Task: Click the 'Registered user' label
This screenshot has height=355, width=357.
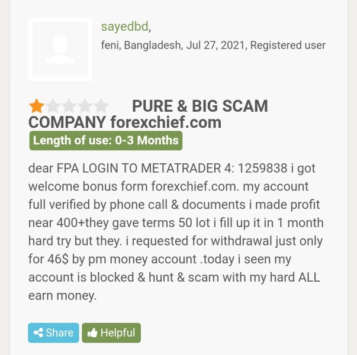Action: [x=288, y=45]
